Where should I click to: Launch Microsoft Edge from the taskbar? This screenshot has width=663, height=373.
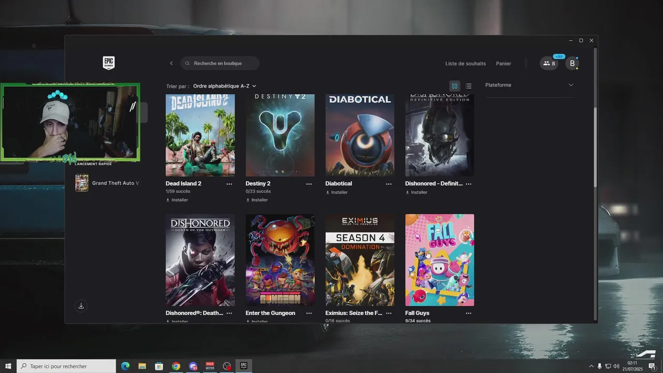pyautogui.click(x=125, y=366)
